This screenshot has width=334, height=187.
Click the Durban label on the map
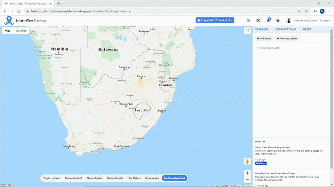tap(162, 111)
